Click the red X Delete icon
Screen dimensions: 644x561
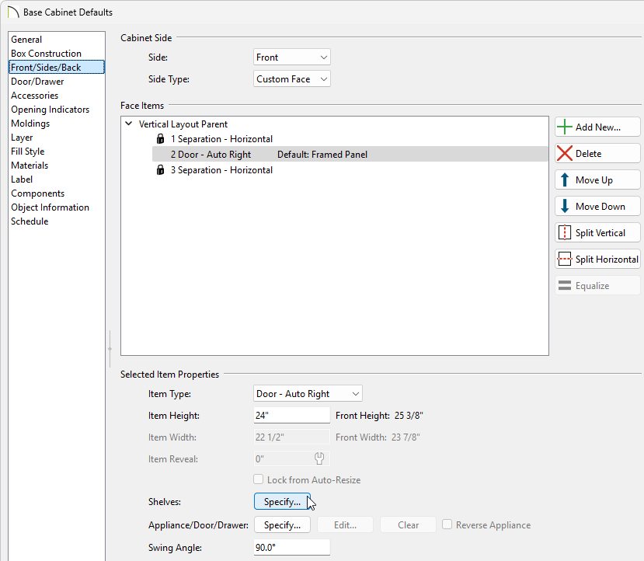pyautogui.click(x=565, y=154)
